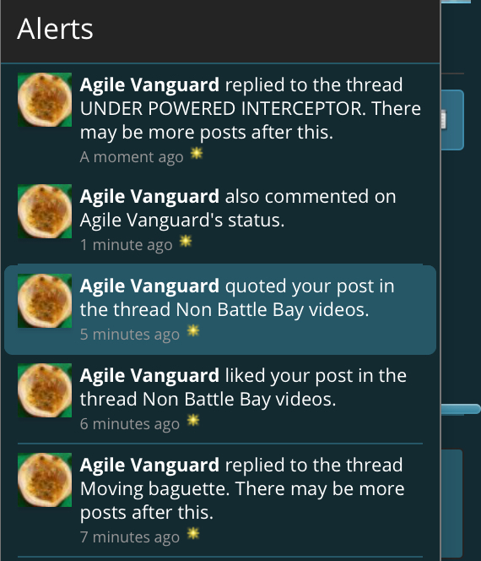Open the Moving baguette thread
This screenshot has height=561, width=481.
click(154, 488)
